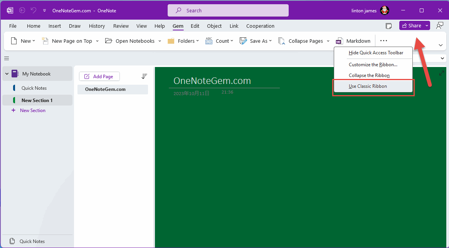Select Use Classic Ribbon menu item
Image resolution: width=449 pixels, height=248 pixels.
[368, 86]
